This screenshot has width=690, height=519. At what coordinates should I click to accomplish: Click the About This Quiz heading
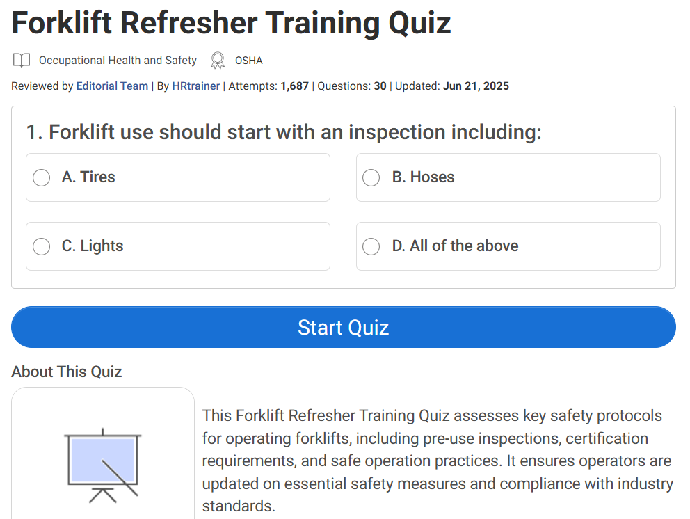[x=67, y=372]
